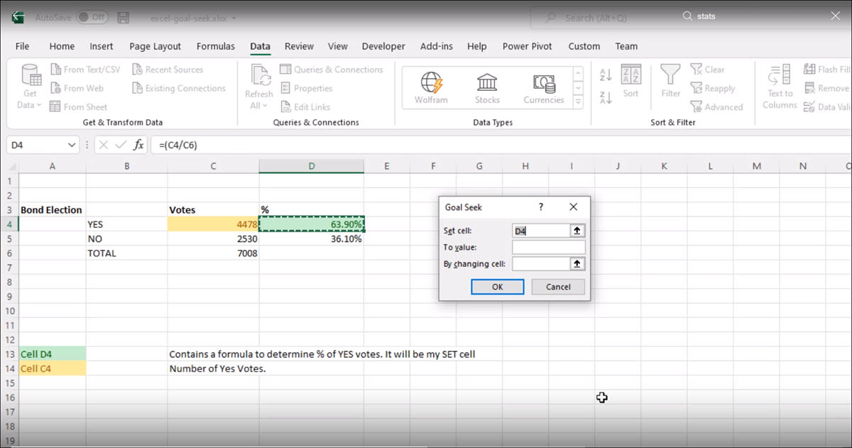Switch to the Formulas ribbon tab
Image resolution: width=852 pixels, height=448 pixels.
click(216, 46)
